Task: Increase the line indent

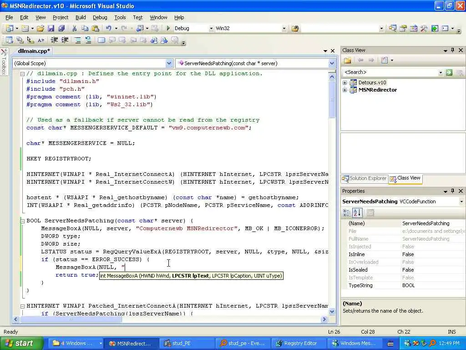Action: 65,40
